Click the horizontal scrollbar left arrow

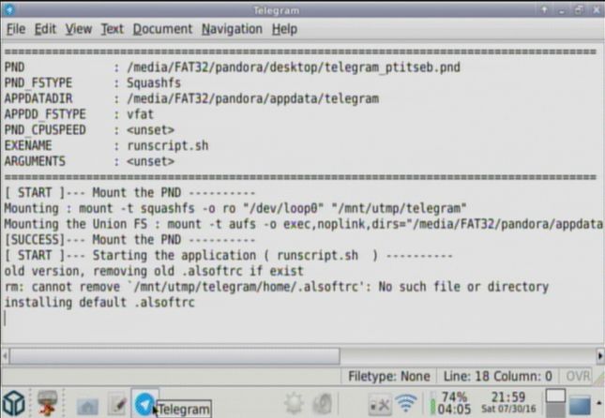coord(7,356)
